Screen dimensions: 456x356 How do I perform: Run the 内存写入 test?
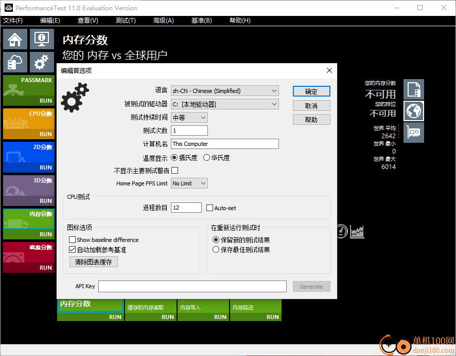[x=203, y=310]
